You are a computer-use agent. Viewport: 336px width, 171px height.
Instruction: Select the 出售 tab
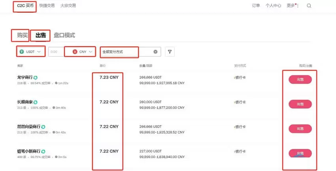(x=41, y=36)
